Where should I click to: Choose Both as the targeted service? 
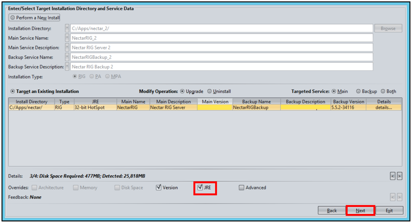(x=388, y=91)
